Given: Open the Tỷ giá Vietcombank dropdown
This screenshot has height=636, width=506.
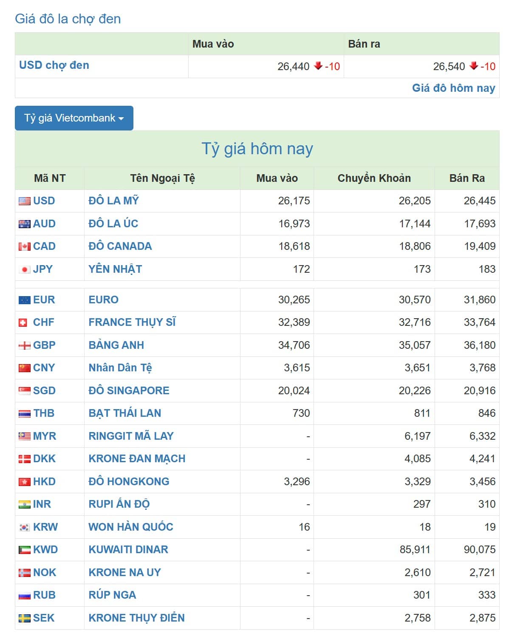Looking at the screenshot, I should tap(73, 118).
